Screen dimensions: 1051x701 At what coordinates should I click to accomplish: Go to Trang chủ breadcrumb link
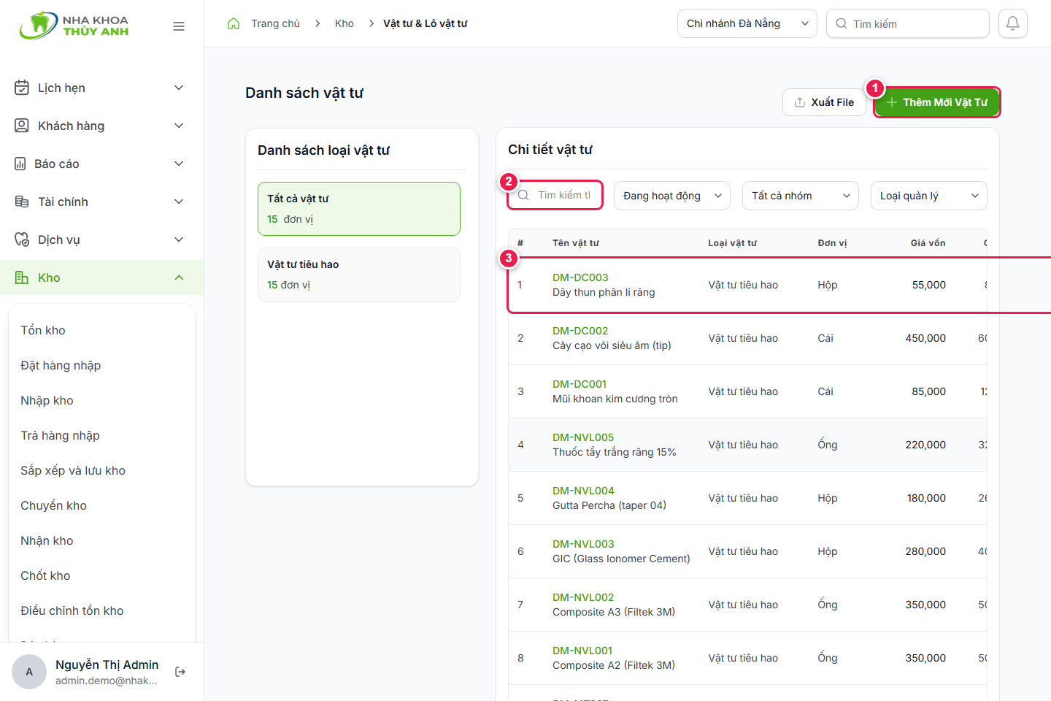coord(275,23)
